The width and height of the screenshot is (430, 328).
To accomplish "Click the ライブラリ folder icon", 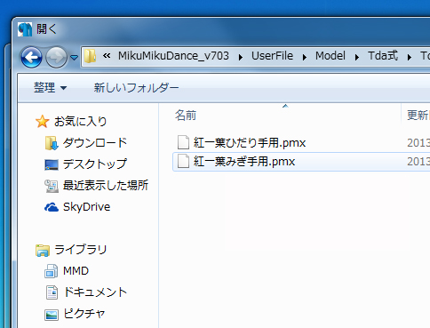I will [43, 250].
